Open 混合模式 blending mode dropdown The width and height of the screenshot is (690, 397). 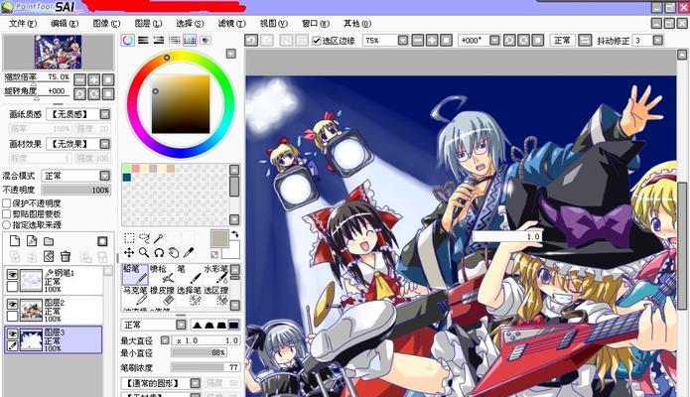[104, 176]
